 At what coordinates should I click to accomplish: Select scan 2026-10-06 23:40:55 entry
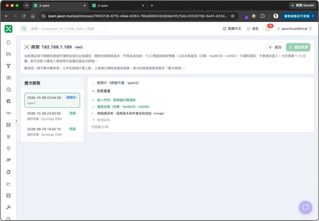pyautogui.click(x=52, y=116)
